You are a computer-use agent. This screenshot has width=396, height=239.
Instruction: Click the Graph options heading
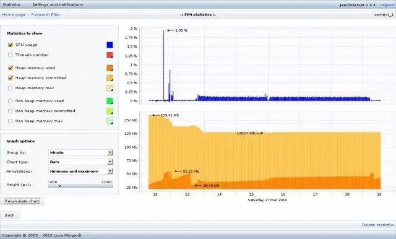[20, 141]
